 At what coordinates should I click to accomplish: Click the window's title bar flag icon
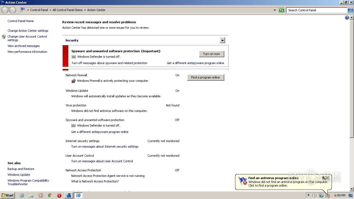pyautogui.click(x=3, y=2)
